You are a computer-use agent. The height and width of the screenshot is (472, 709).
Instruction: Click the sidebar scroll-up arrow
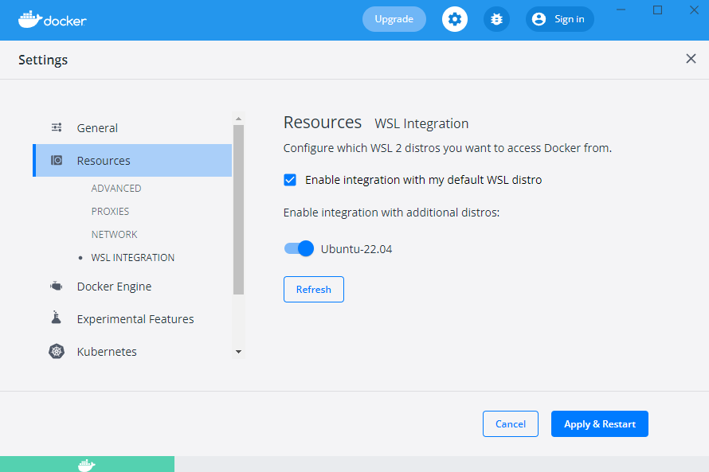tap(238, 119)
